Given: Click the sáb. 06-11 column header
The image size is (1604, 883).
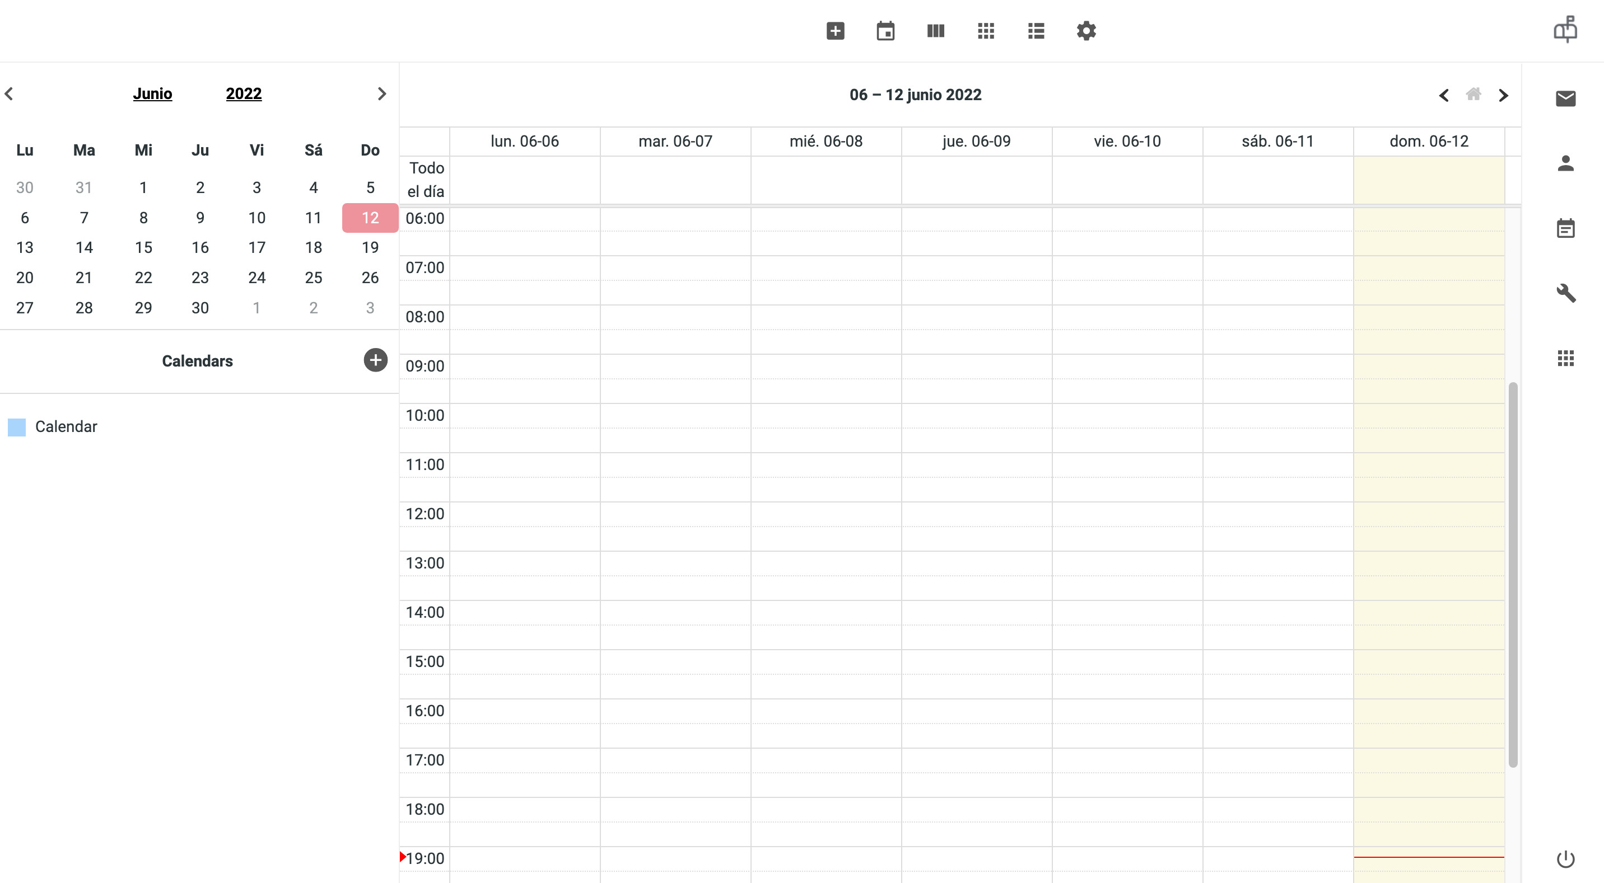Looking at the screenshot, I should point(1277,141).
